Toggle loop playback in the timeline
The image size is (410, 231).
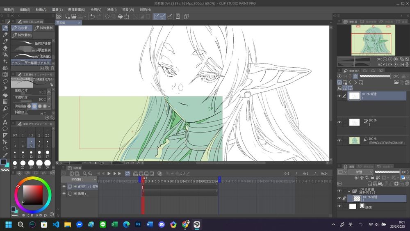tap(128, 174)
